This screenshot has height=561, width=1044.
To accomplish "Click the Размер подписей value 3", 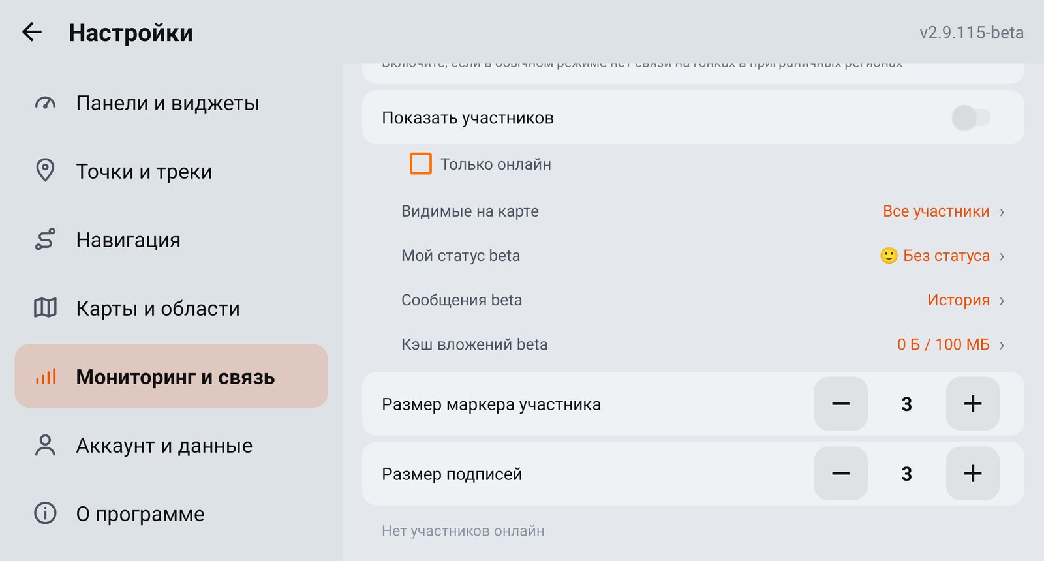I will 906,474.
